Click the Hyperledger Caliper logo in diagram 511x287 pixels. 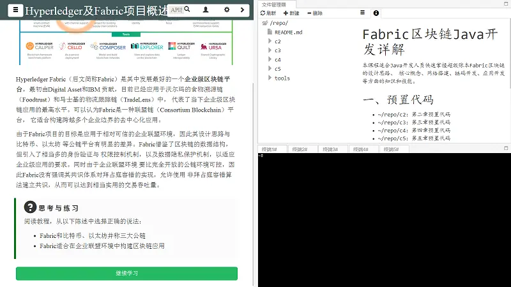tap(40, 46)
